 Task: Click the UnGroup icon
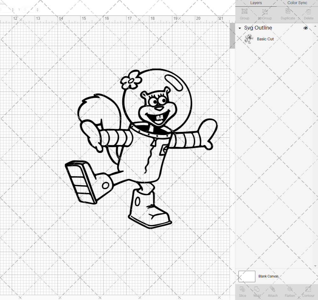point(265,14)
